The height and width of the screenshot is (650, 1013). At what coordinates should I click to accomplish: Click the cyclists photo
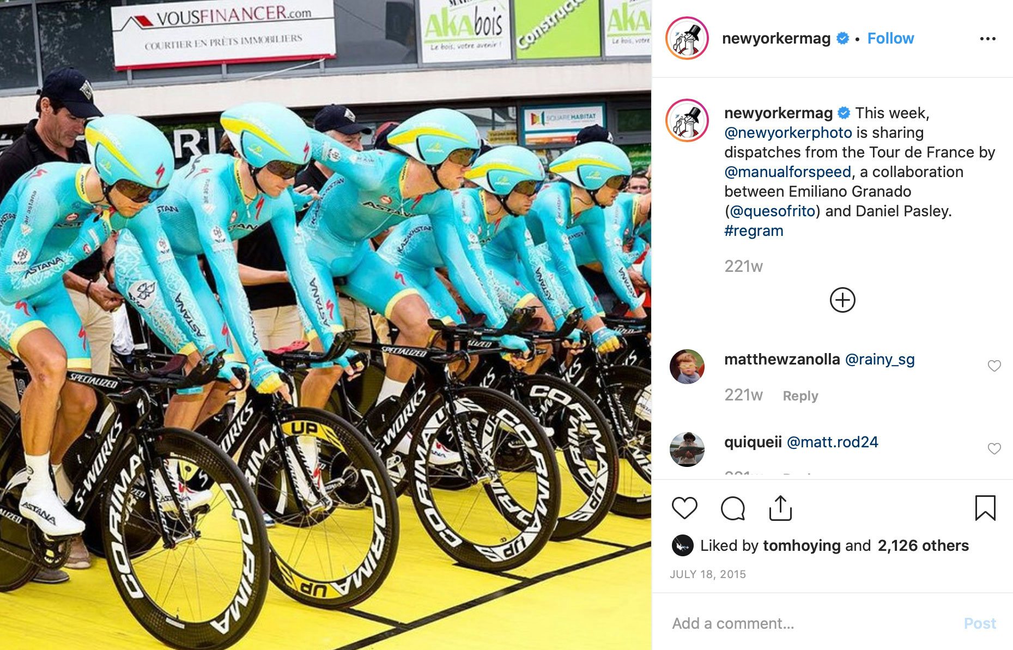pyautogui.click(x=325, y=325)
